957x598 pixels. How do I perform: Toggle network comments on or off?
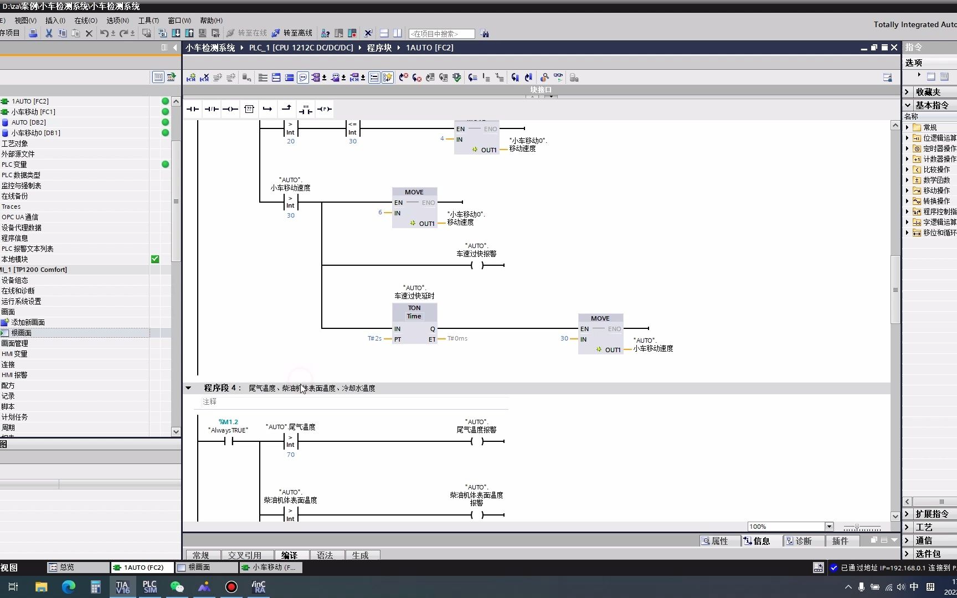(374, 78)
